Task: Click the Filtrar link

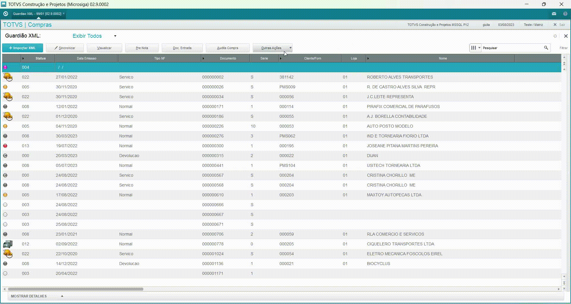Action: tap(564, 48)
